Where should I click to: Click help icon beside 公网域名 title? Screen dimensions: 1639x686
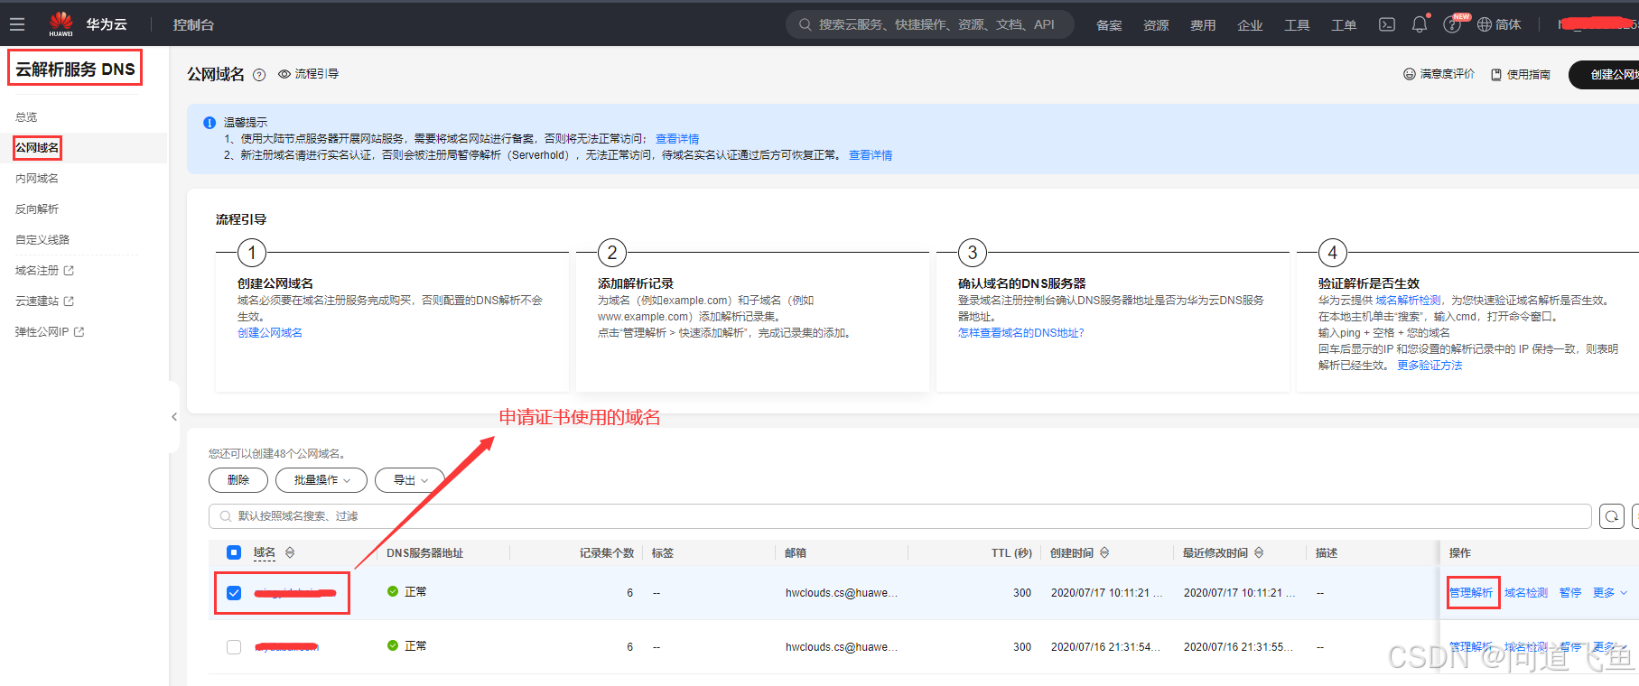coord(259,75)
